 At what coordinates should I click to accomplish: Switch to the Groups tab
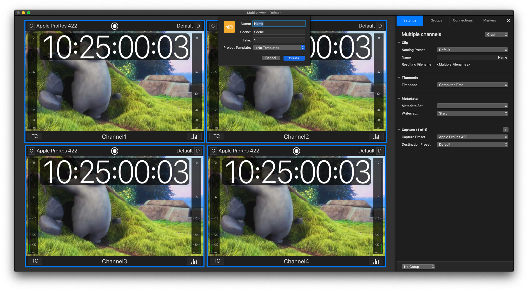coord(436,20)
